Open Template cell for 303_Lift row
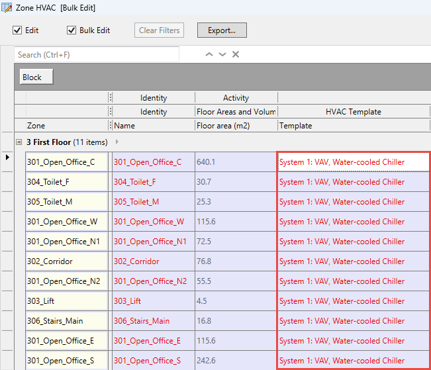 pos(354,301)
